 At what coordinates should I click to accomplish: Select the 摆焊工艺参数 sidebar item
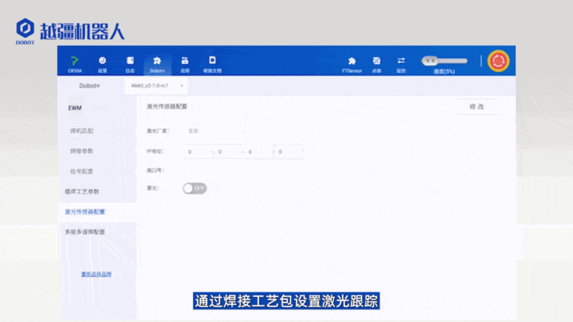(x=82, y=192)
